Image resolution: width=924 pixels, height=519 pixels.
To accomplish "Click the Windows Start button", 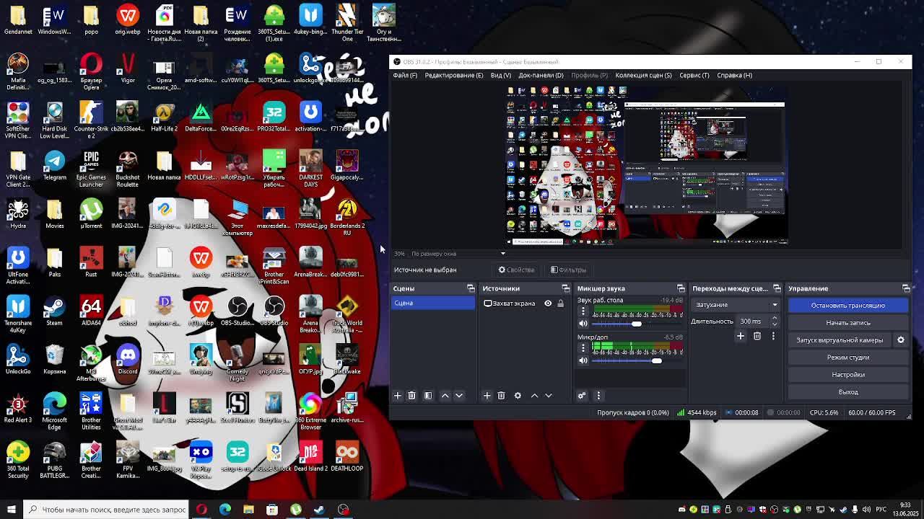I will (x=11, y=510).
